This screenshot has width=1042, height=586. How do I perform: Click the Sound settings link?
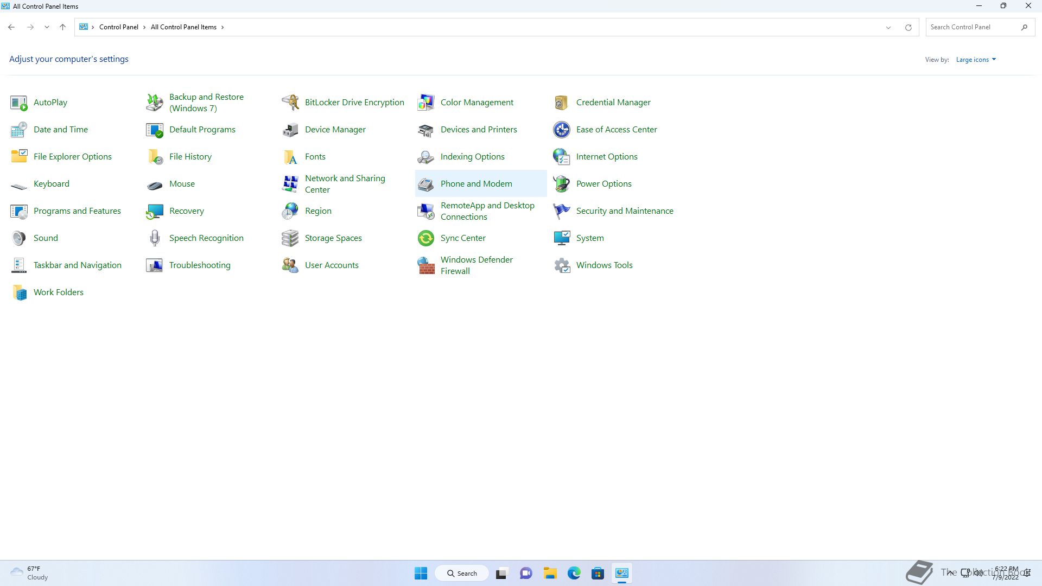tap(46, 238)
